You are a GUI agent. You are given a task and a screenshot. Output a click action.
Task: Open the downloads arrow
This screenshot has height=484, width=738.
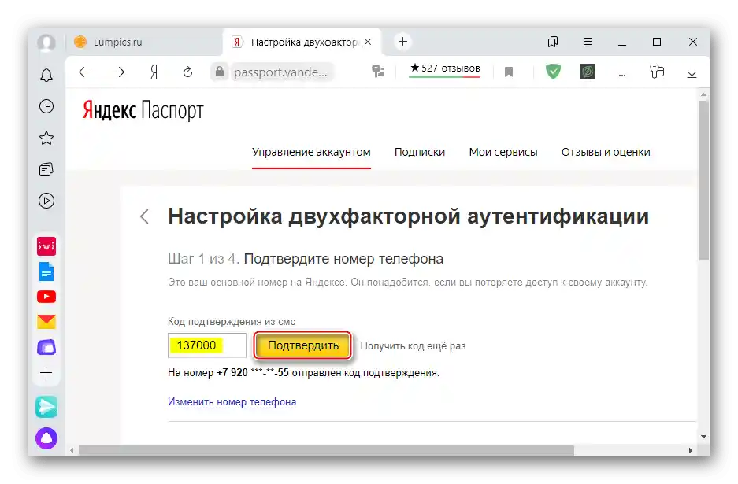692,72
